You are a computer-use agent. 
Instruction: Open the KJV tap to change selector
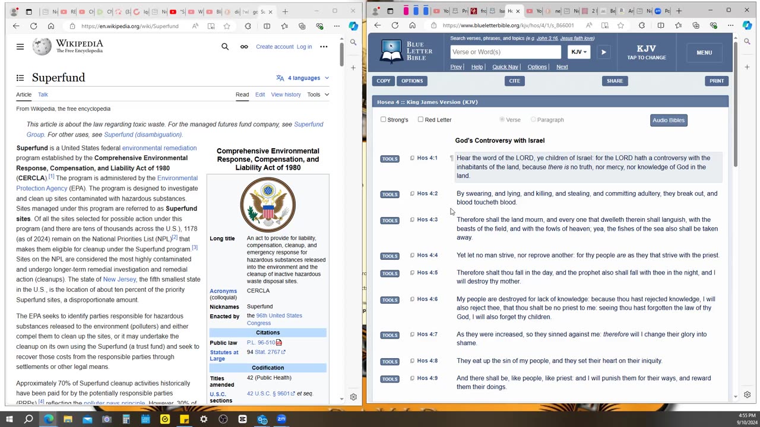point(647,52)
